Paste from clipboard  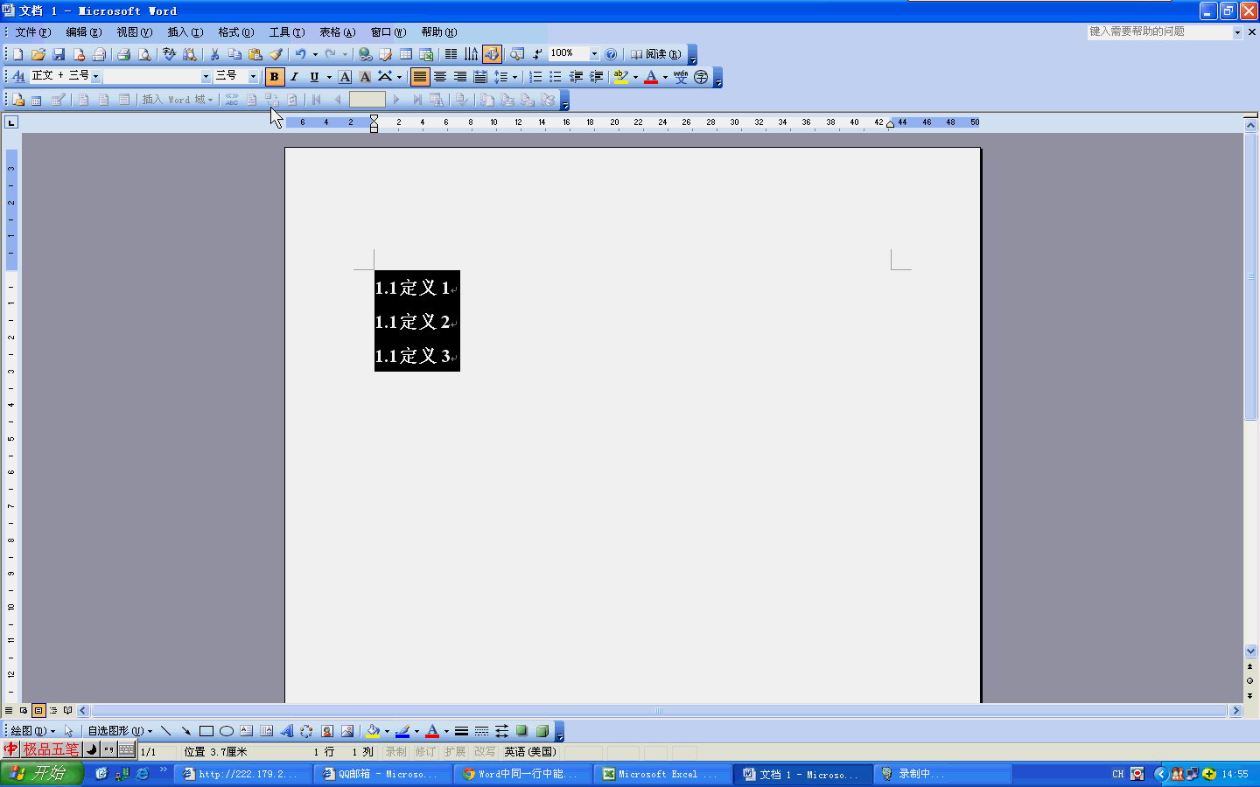tap(255, 54)
